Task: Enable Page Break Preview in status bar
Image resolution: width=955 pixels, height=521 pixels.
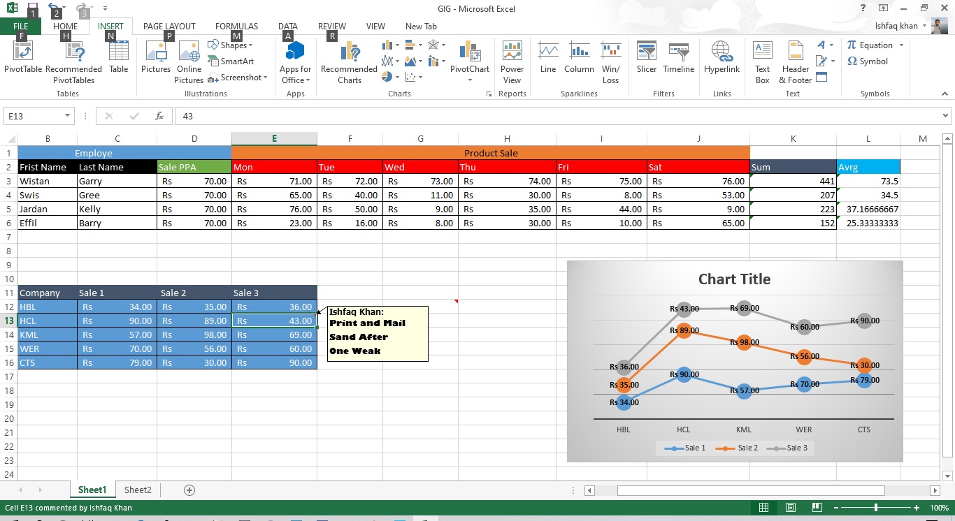Action: (x=817, y=508)
